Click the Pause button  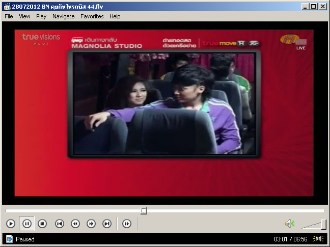pos(26,224)
